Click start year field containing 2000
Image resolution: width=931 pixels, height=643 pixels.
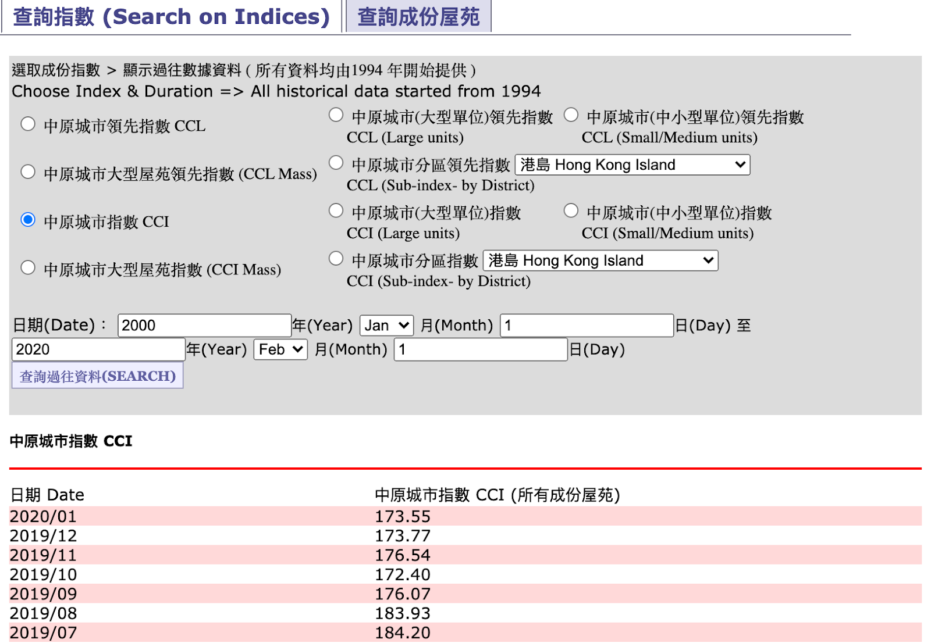(204, 326)
